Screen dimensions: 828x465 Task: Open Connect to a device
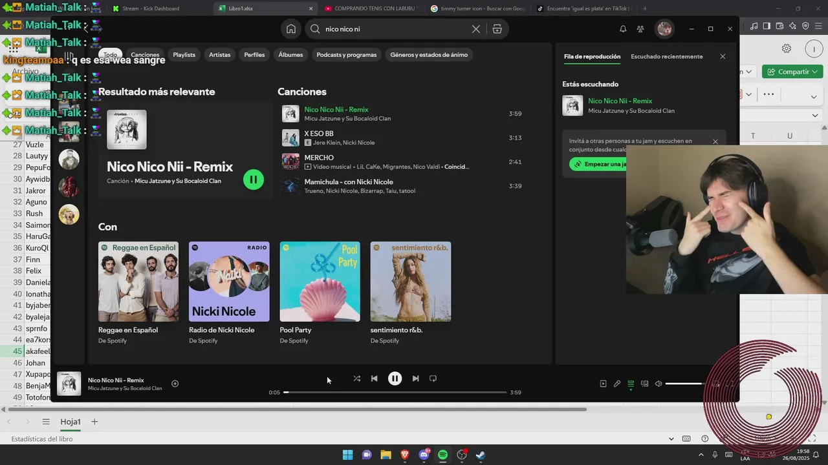coord(644,384)
